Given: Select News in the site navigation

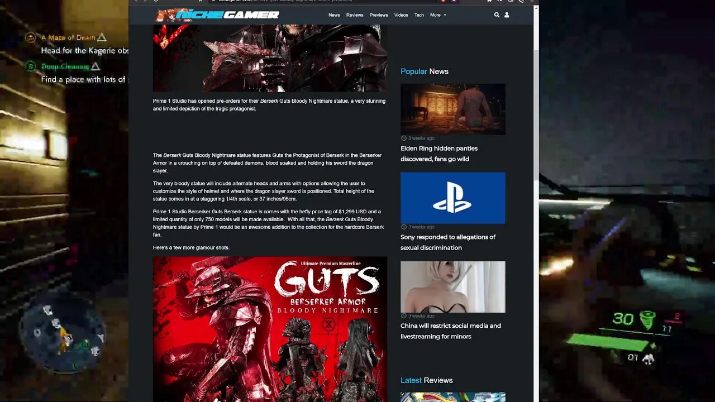Looking at the screenshot, I should coord(334,15).
